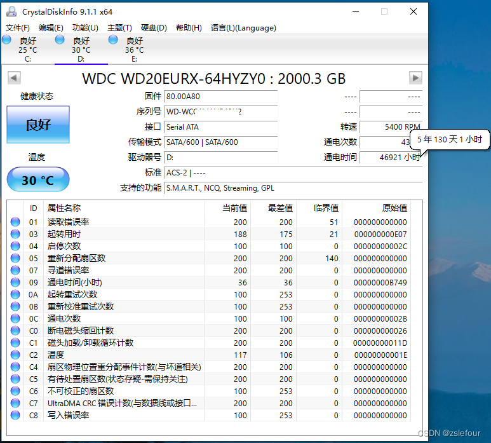491x443 pixels.
Task: Select the status orb for drive C:
Action: (6, 39)
